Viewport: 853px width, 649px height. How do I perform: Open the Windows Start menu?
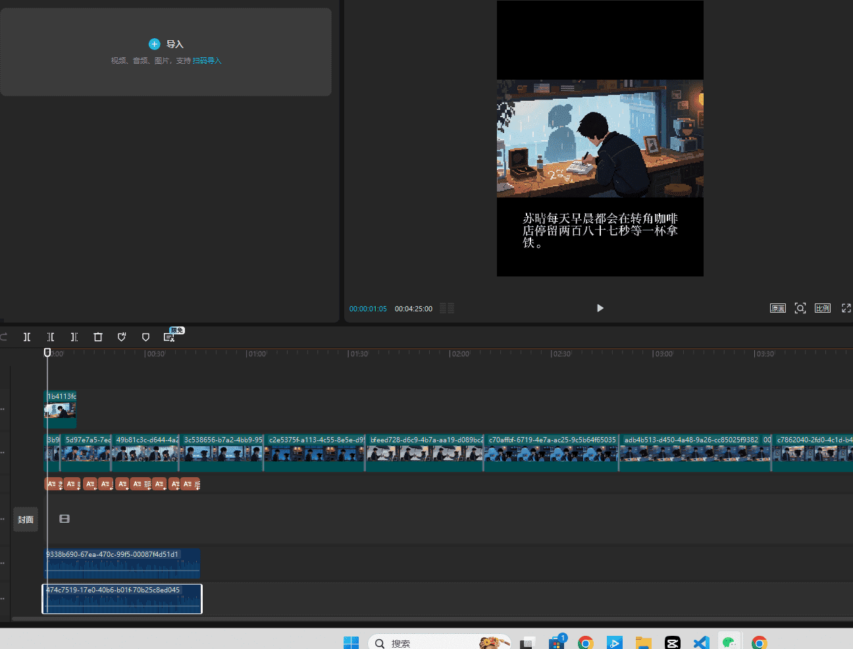351,642
